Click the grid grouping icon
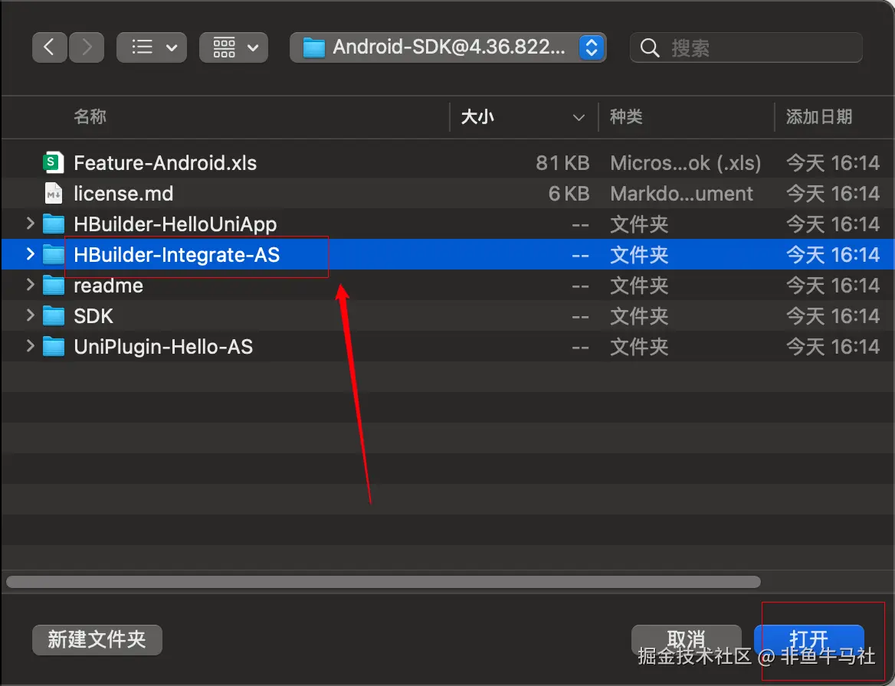 (x=224, y=47)
